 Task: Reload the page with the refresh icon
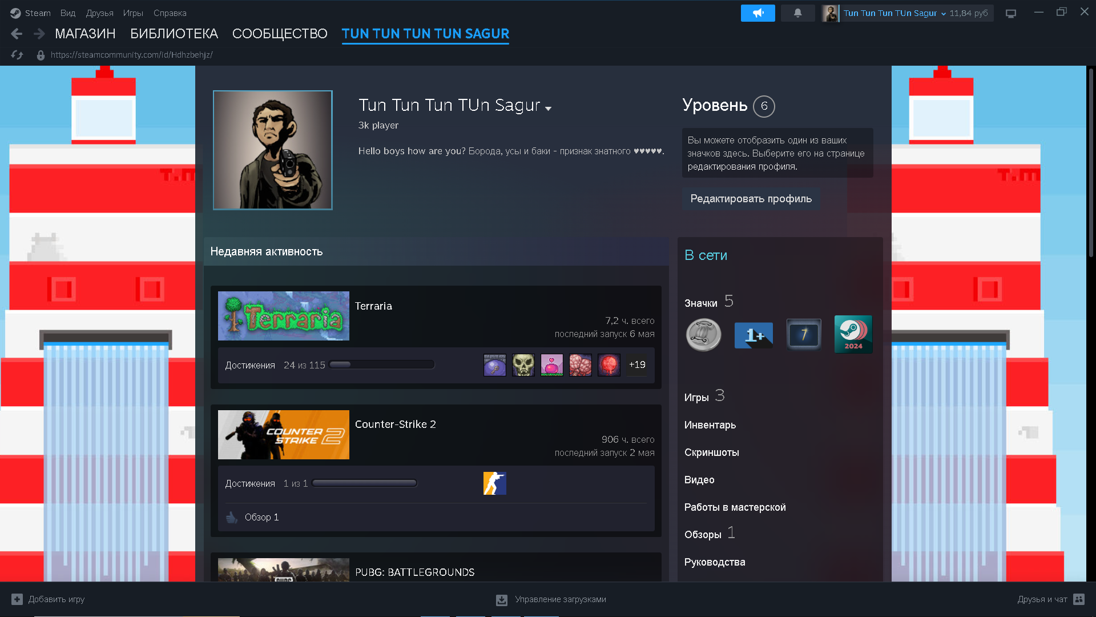(x=17, y=55)
